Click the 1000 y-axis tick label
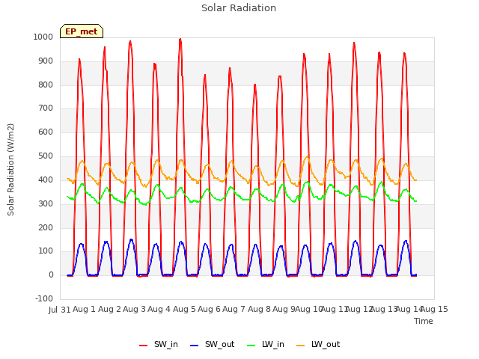479x359 pixels. tap(43, 37)
